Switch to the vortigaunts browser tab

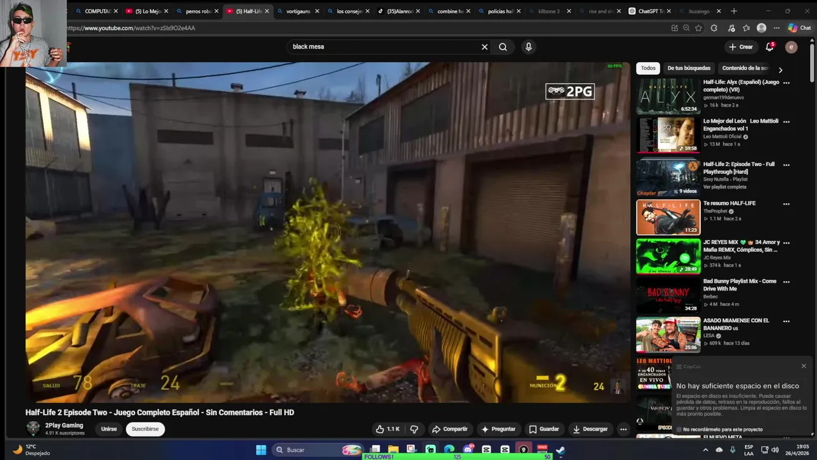click(x=297, y=11)
